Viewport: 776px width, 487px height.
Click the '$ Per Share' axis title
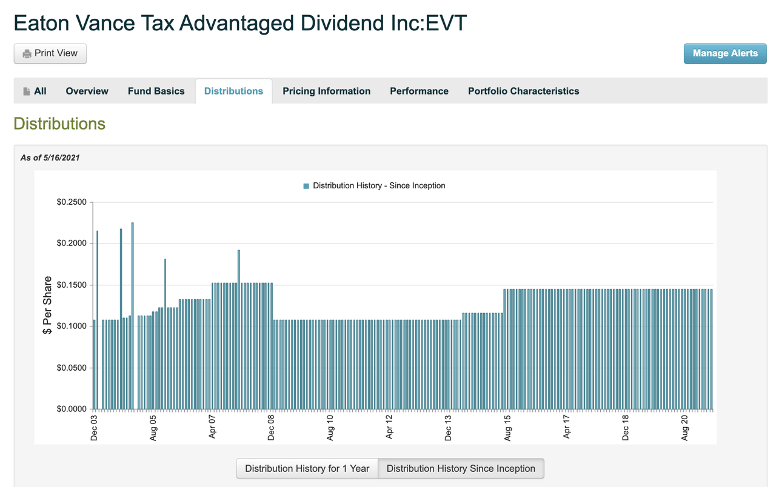[47, 306]
